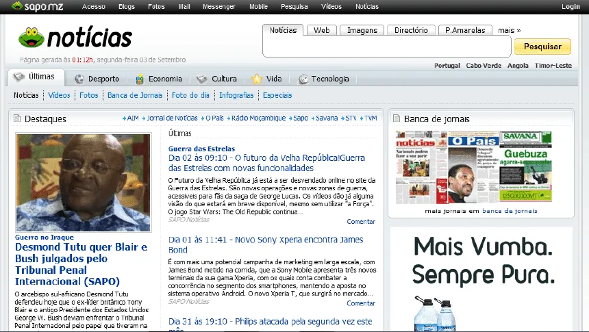Click the large frog notícias logo
Screen dimensions: 589x332
75,38
